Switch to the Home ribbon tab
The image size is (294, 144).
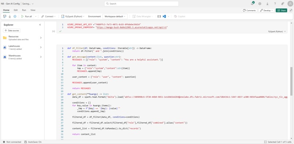pos(6,10)
